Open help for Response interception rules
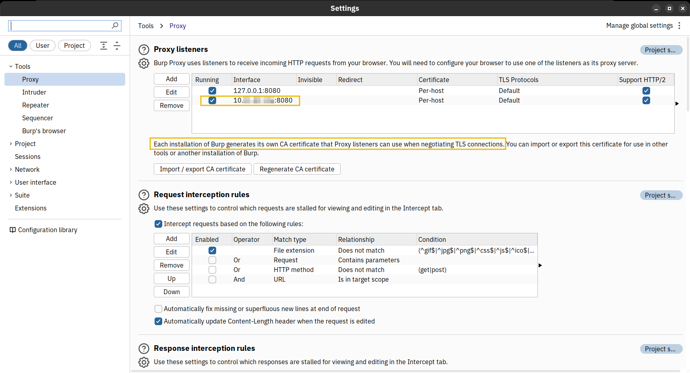Screen dimensions: 690x373 [x=144, y=348]
